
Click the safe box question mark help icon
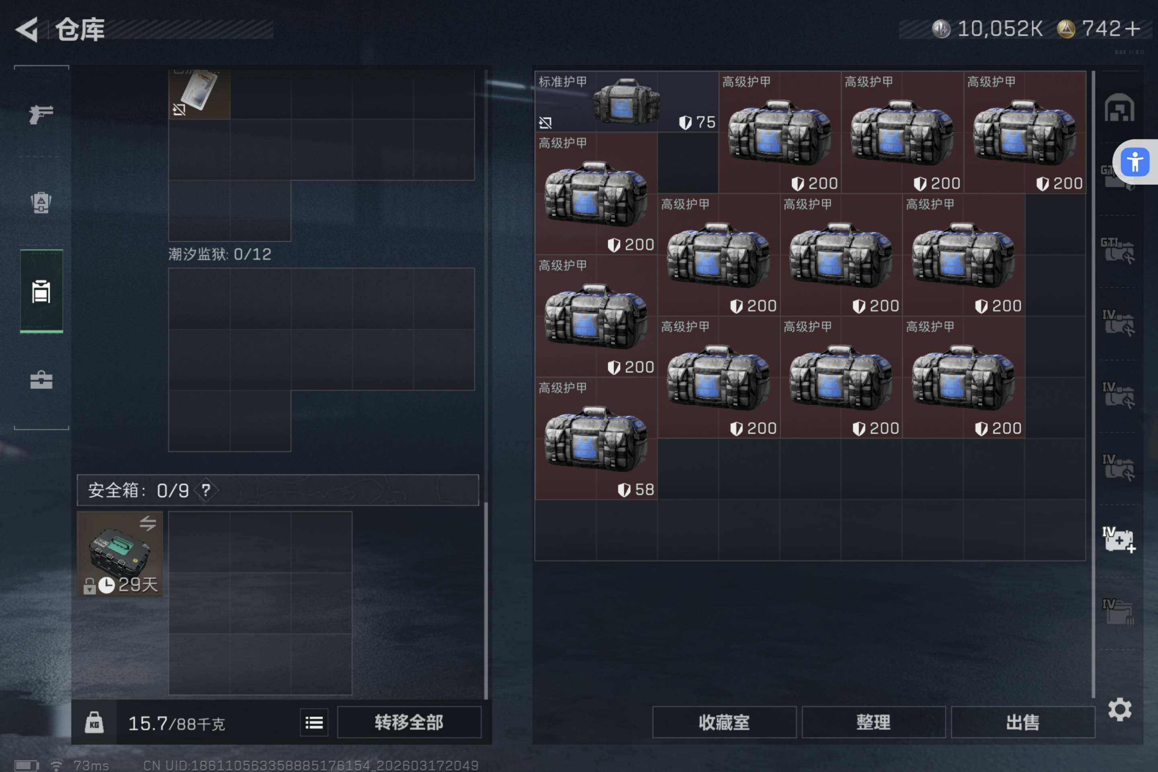click(206, 490)
